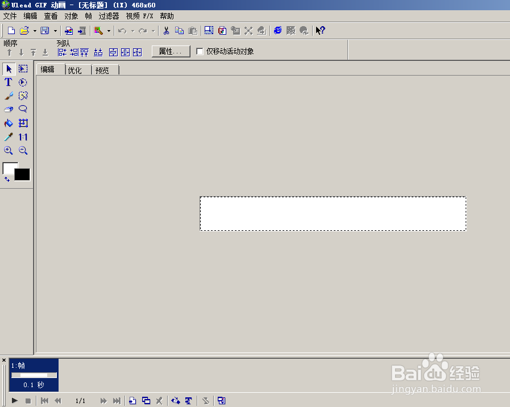Close the frame panel with x
The height and width of the screenshot is (407, 510).
[4, 360]
